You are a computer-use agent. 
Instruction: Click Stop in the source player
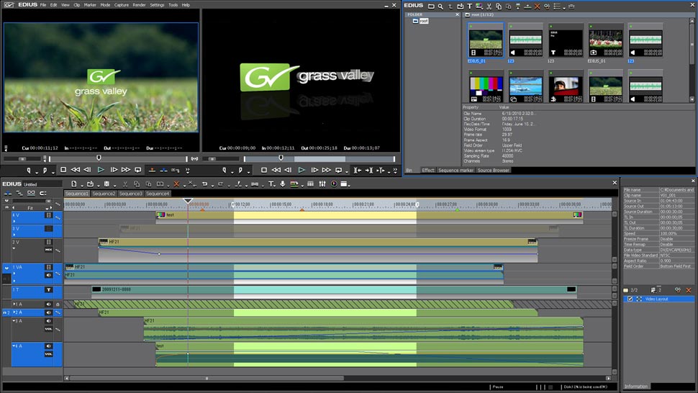tap(63, 170)
